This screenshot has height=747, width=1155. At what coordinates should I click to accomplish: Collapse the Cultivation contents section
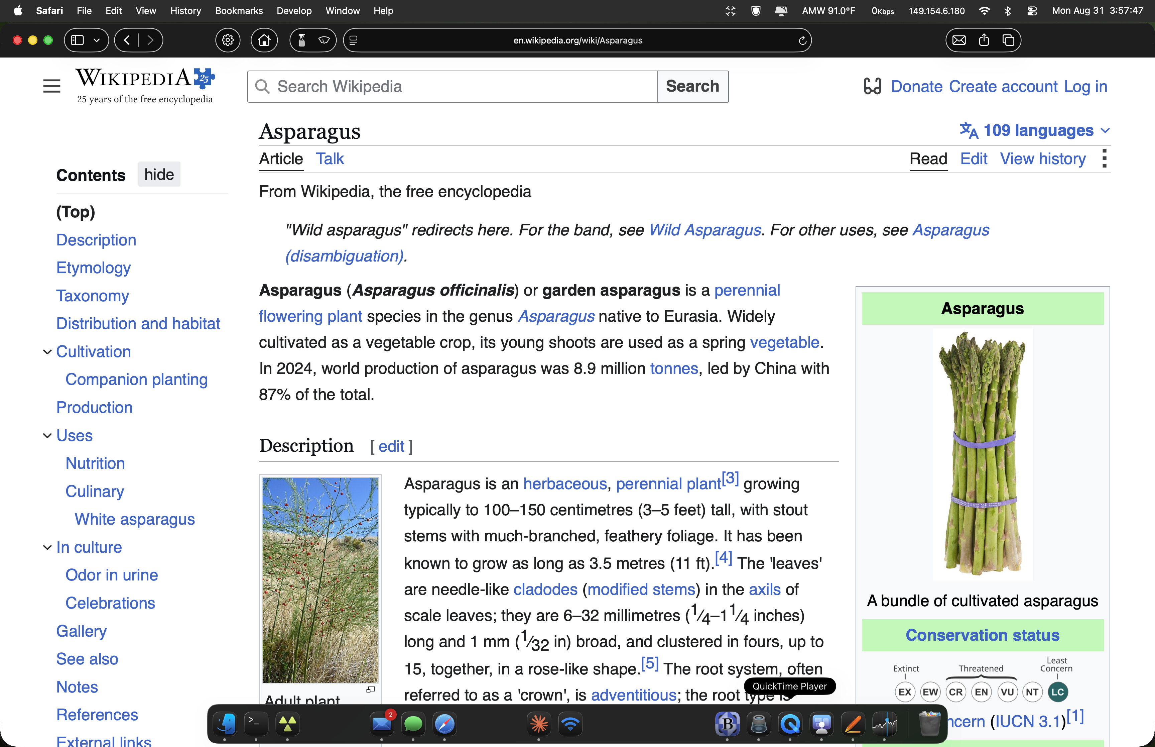pyautogui.click(x=47, y=352)
